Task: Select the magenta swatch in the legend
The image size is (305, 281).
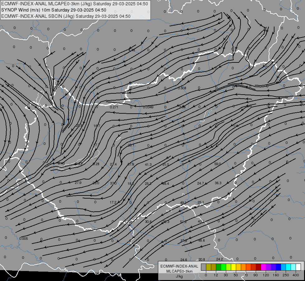Action: click(x=264, y=267)
